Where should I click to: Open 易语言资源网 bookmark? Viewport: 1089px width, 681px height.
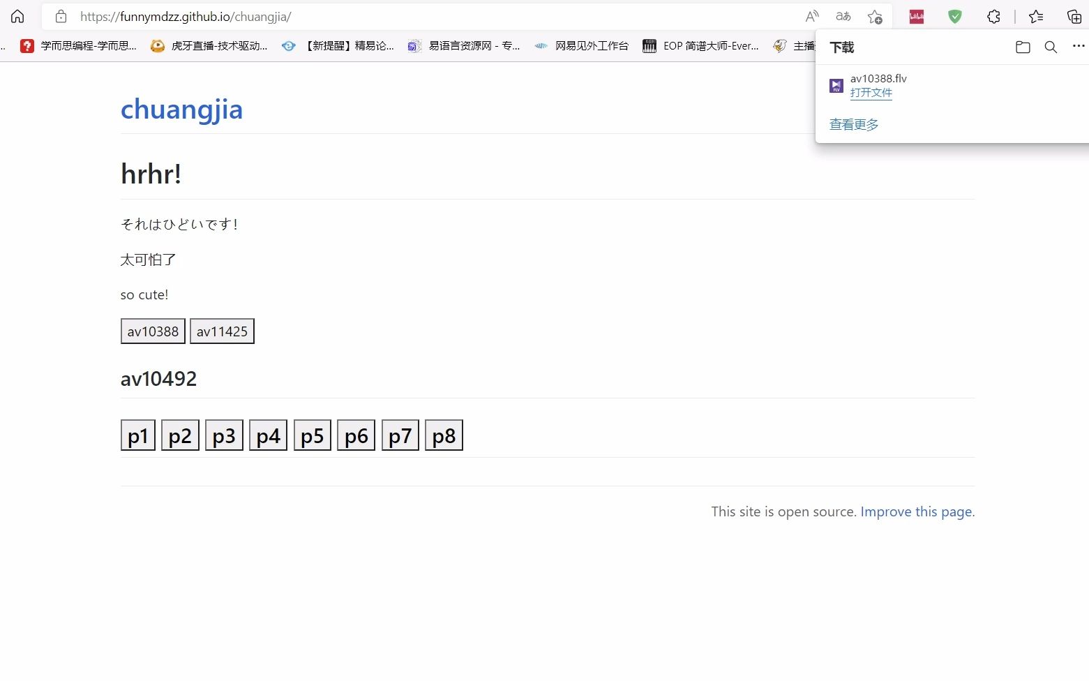pyautogui.click(x=464, y=46)
